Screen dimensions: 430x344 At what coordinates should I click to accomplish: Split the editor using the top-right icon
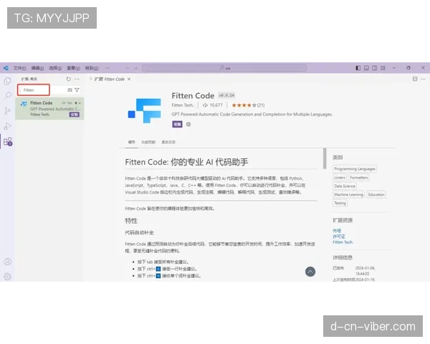[x=415, y=79]
